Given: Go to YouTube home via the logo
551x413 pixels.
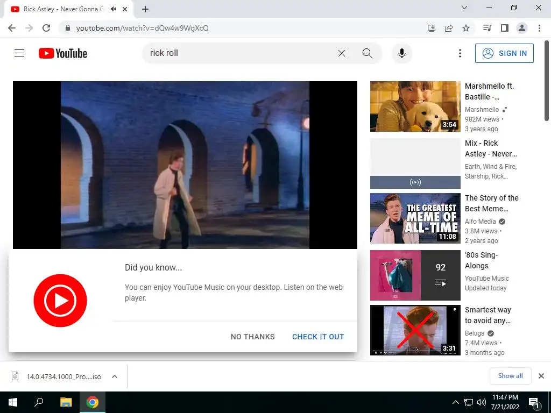Looking at the screenshot, I should tap(63, 53).
